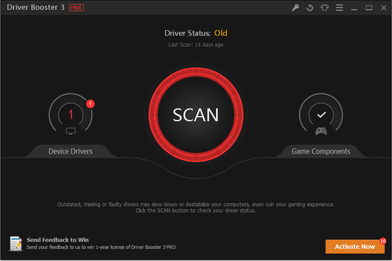Open the Send Feedback to Win link
Image resolution: width=392 pixels, height=261 pixels.
pos(58,240)
